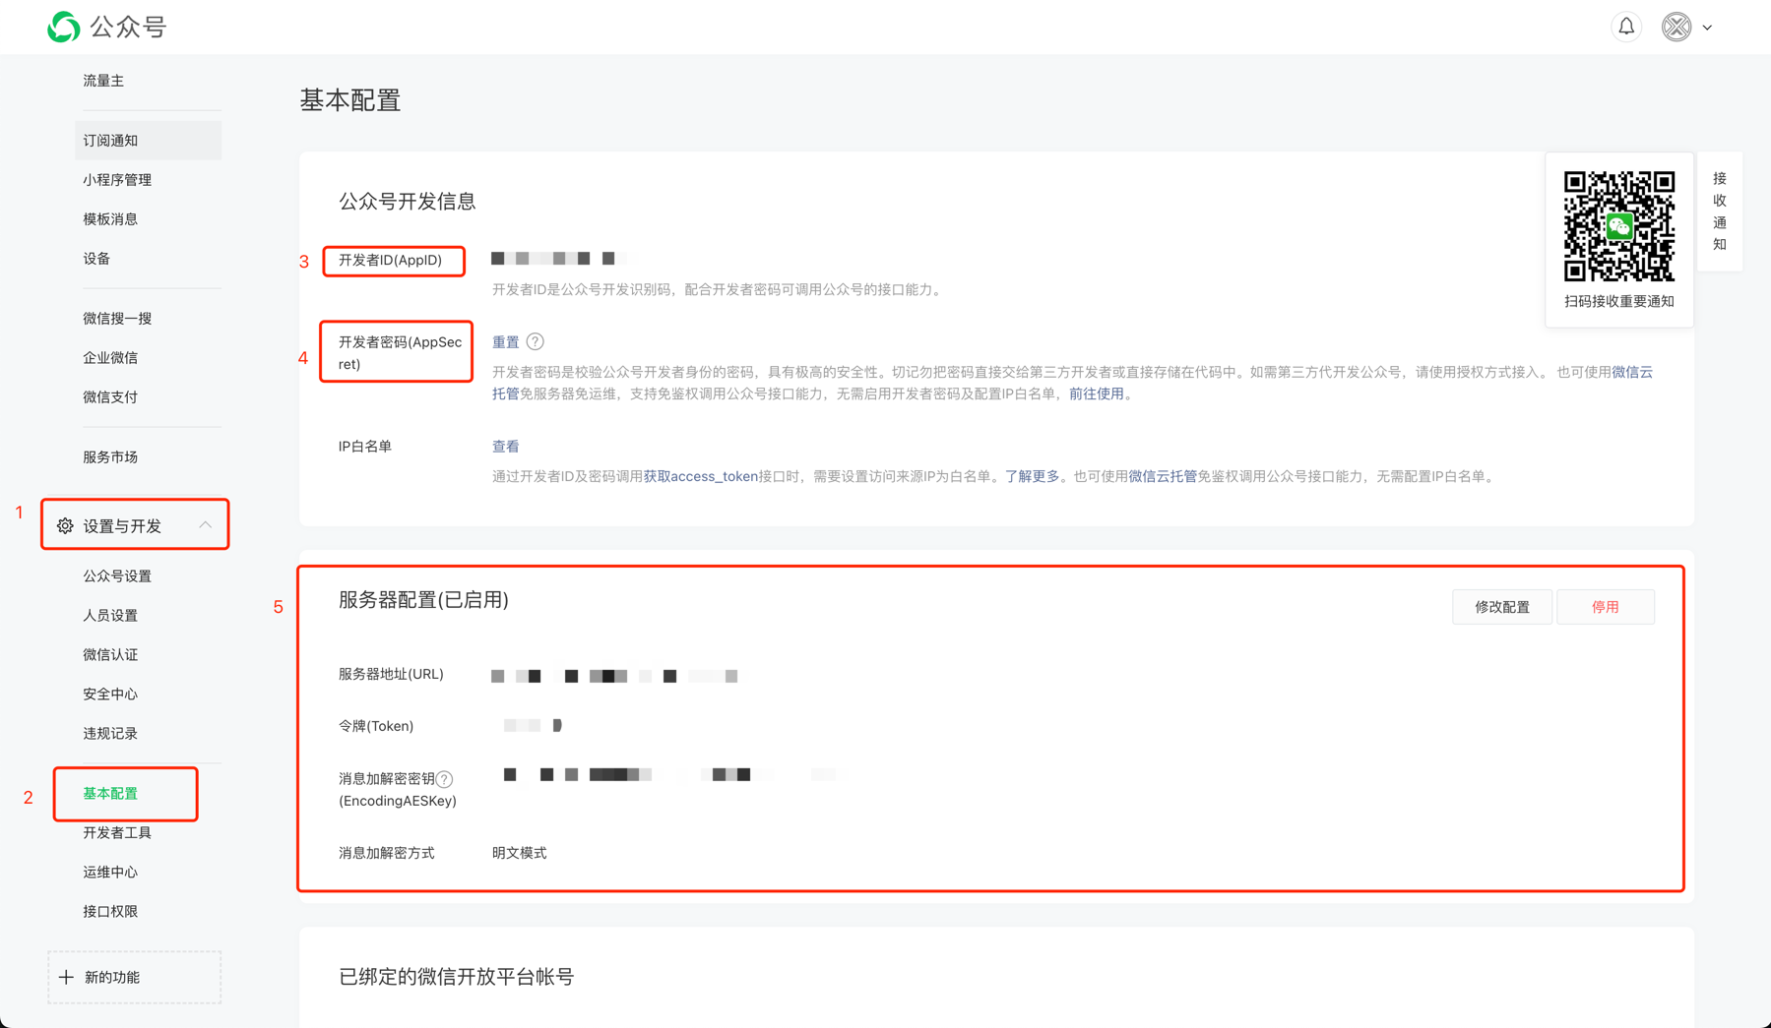The image size is (1771, 1028).
Task: Open 小程序管理 in the sidebar
Action: 117,180
